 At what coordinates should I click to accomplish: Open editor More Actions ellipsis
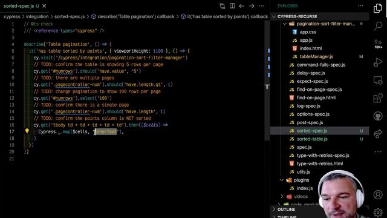(x=261, y=6)
